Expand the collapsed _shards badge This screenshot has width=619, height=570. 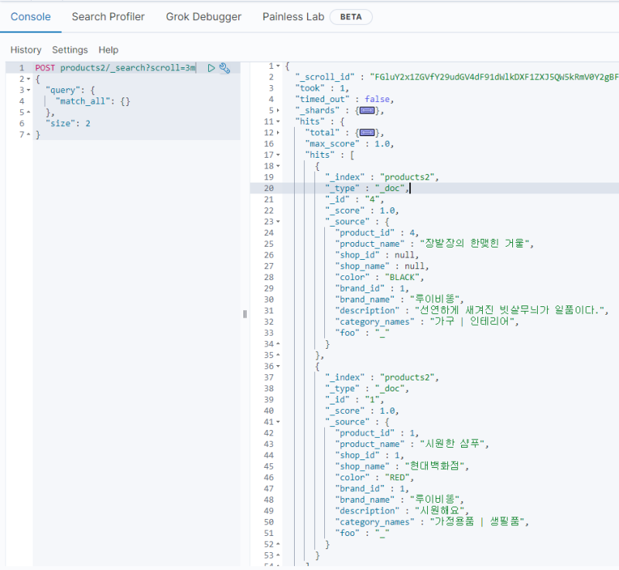361,111
